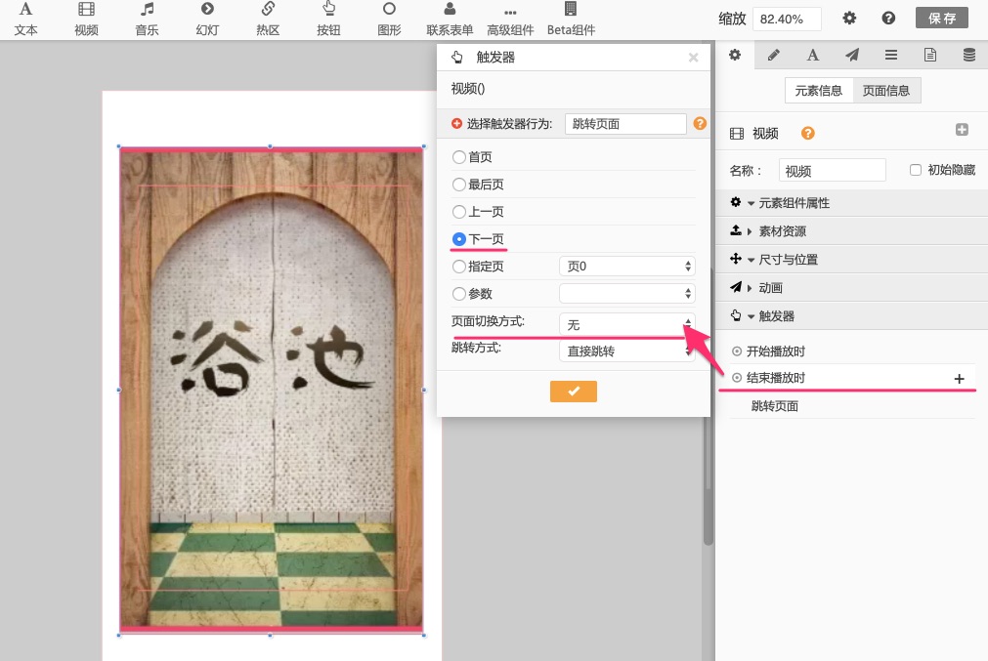The width and height of the screenshot is (988, 661).
Task: Insert a 联系表单 contact form
Action: coord(450,19)
